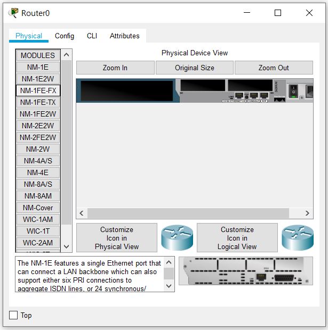Screen dimensions: 328x330
Task: Click the device view horizontal scrollbar thumb
Action: coord(188,213)
